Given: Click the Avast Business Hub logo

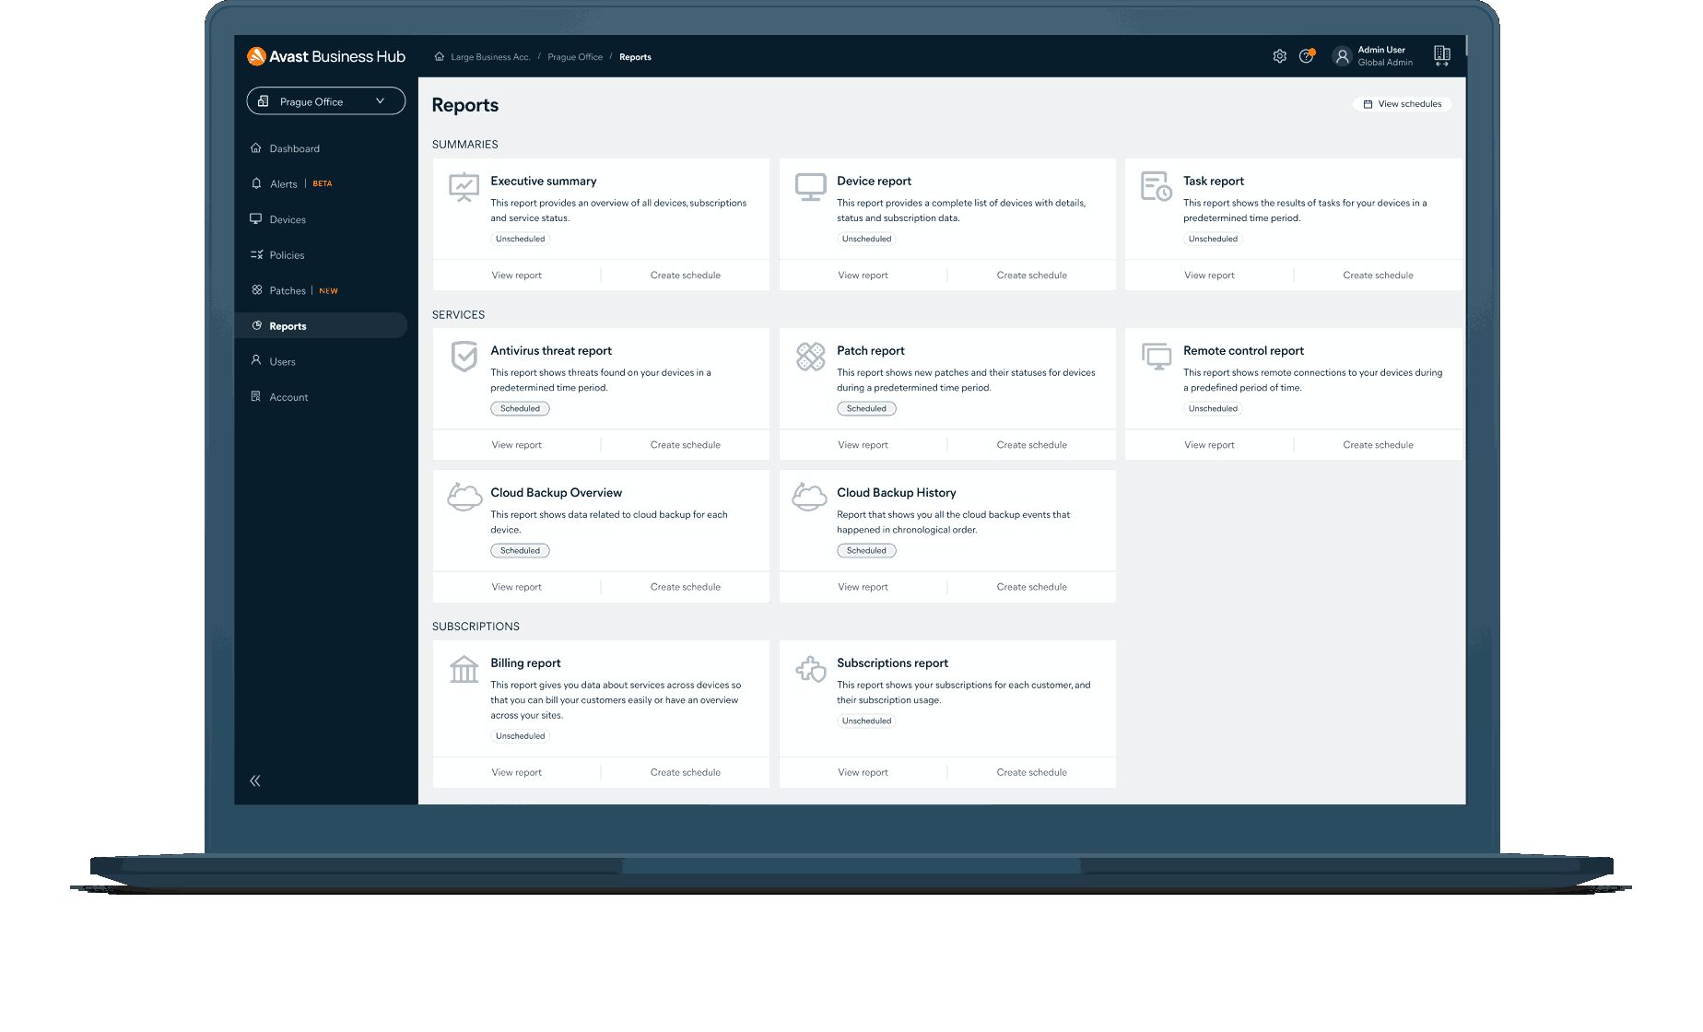Looking at the screenshot, I should [326, 56].
